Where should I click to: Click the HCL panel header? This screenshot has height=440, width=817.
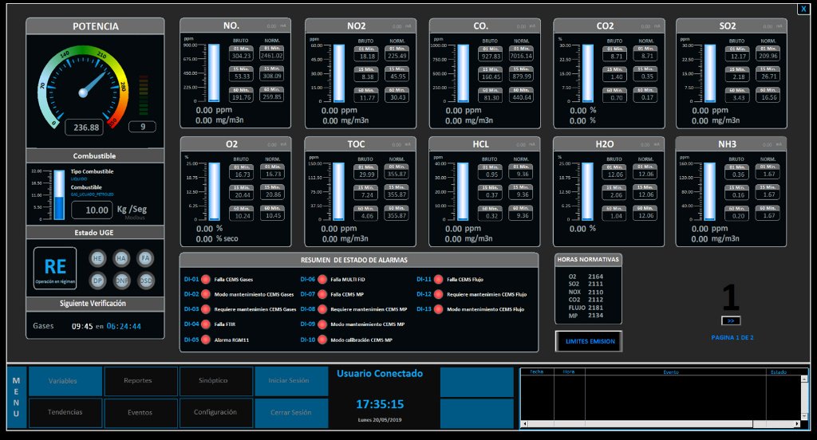point(484,143)
